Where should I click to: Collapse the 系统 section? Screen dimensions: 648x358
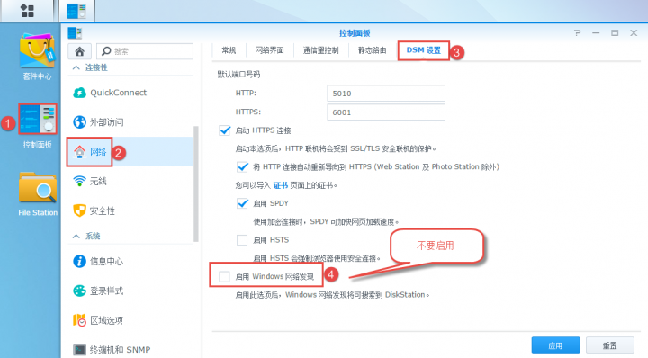[x=76, y=237]
